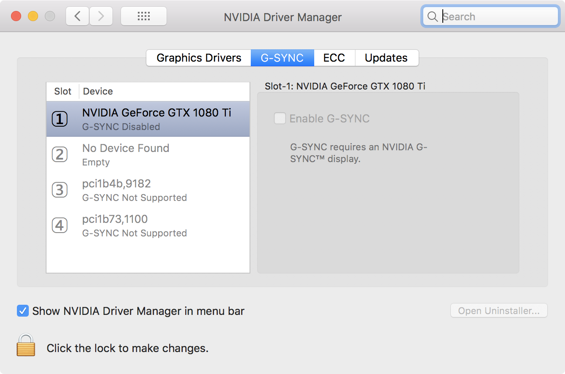The width and height of the screenshot is (565, 374).
Task: Click the slot 2 number icon
Action: 60,154
